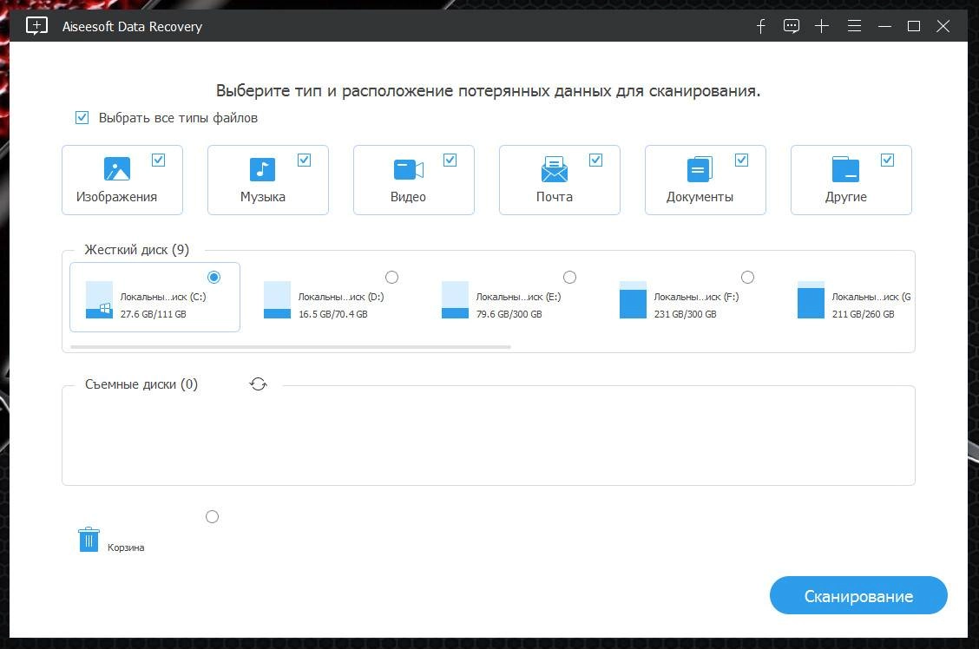Click the Документы pages icon
Screen dimensions: 979x649
(x=700, y=169)
